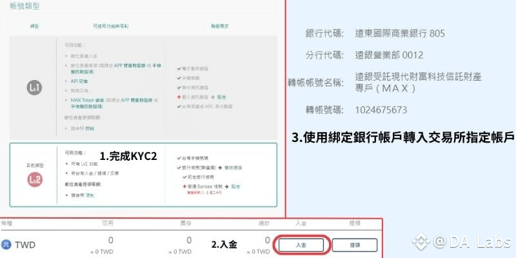Click '≈ 0 TWD' under 總計 column

tap(259, 252)
